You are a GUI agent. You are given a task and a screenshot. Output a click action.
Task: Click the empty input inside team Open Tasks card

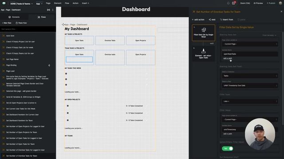tap(79, 60)
